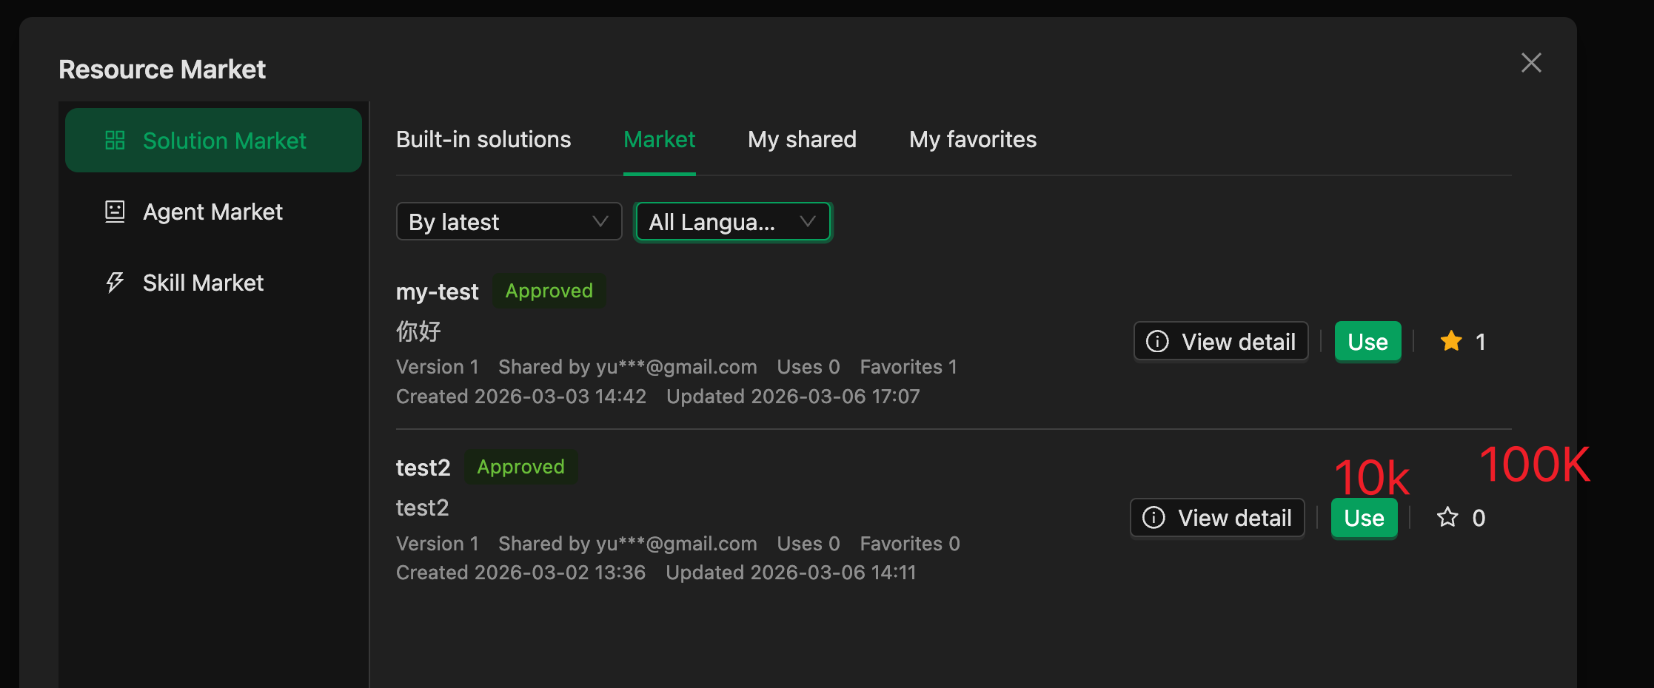The width and height of the screenshot is (1654, 688).
Task: Open the By latest sort dropdown
Action: 508,222
